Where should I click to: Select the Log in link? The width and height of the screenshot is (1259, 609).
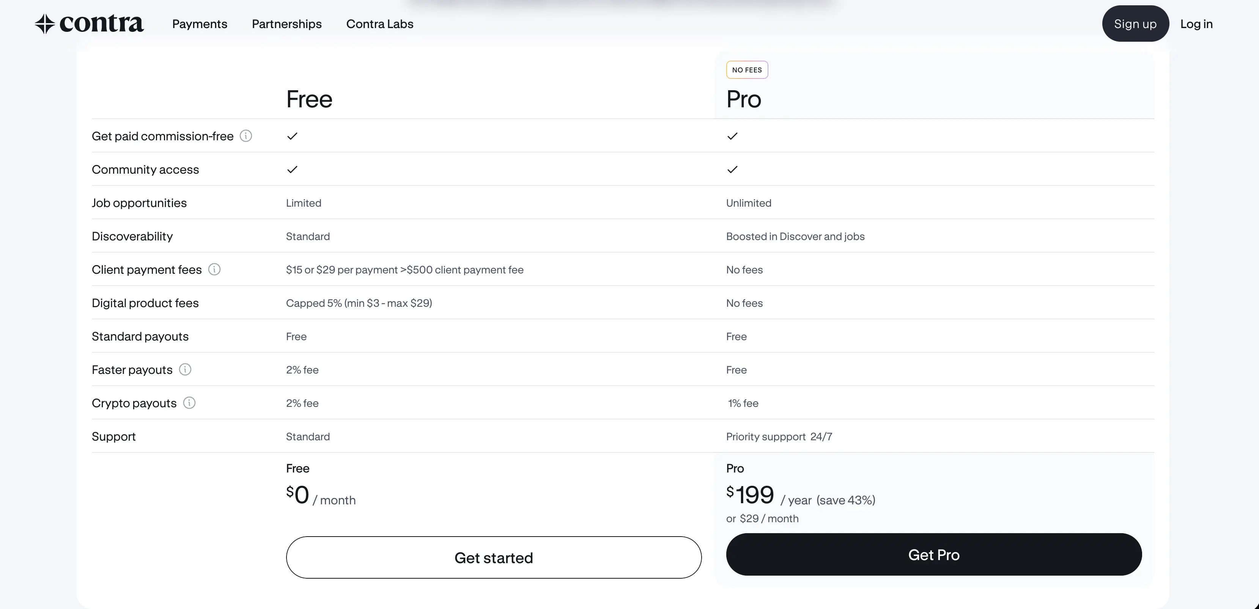point(1196,24)
